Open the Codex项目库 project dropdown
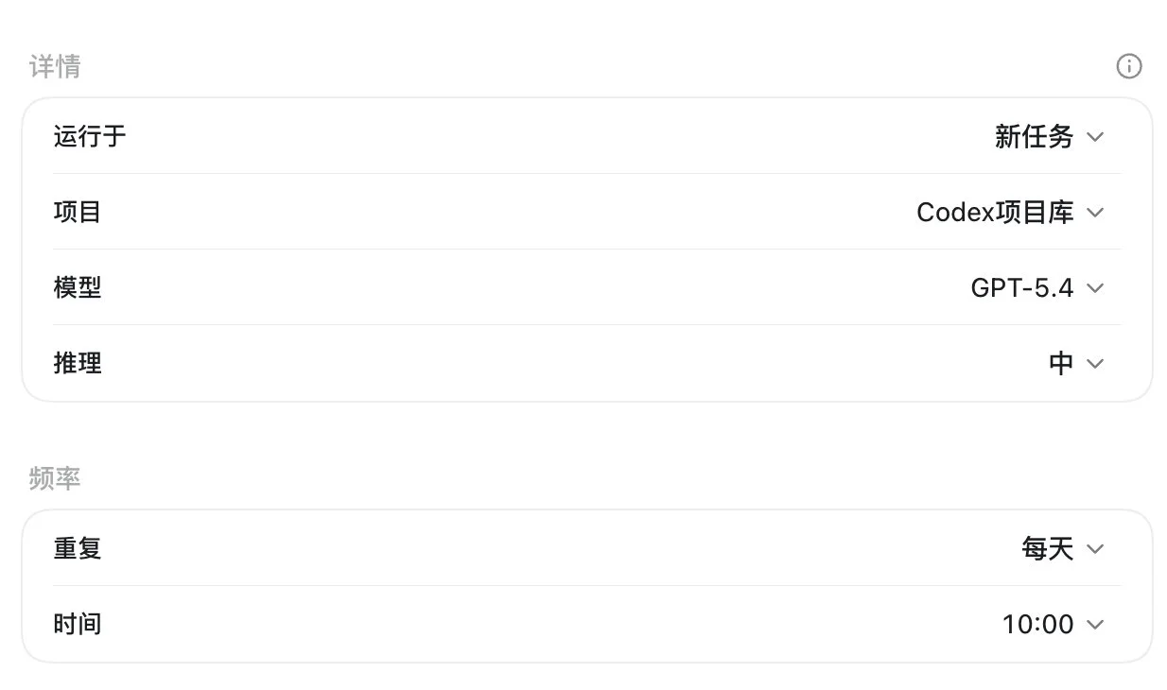Viewport: 1167px width, 690px height. [1010, 213]
